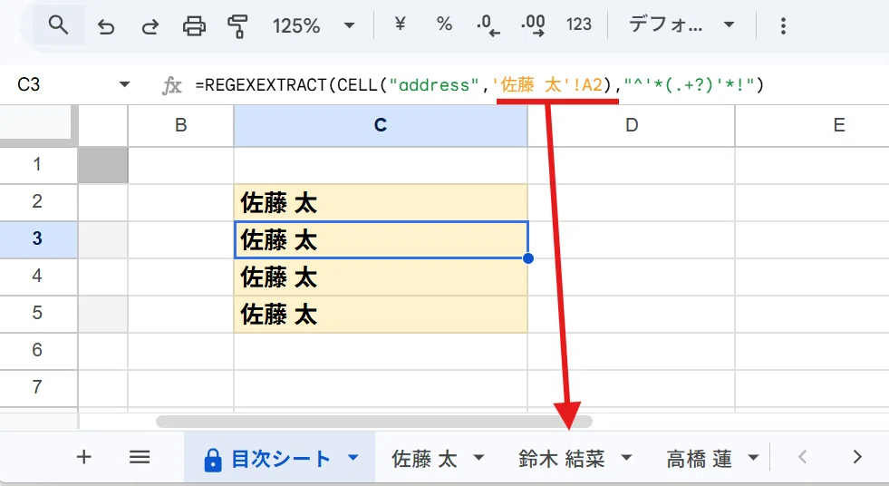Open the search menus magnifier icon

click(x=58, y=25)
